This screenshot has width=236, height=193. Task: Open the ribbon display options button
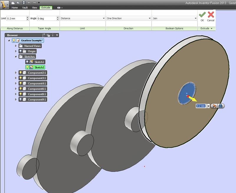tap(60, 8)
